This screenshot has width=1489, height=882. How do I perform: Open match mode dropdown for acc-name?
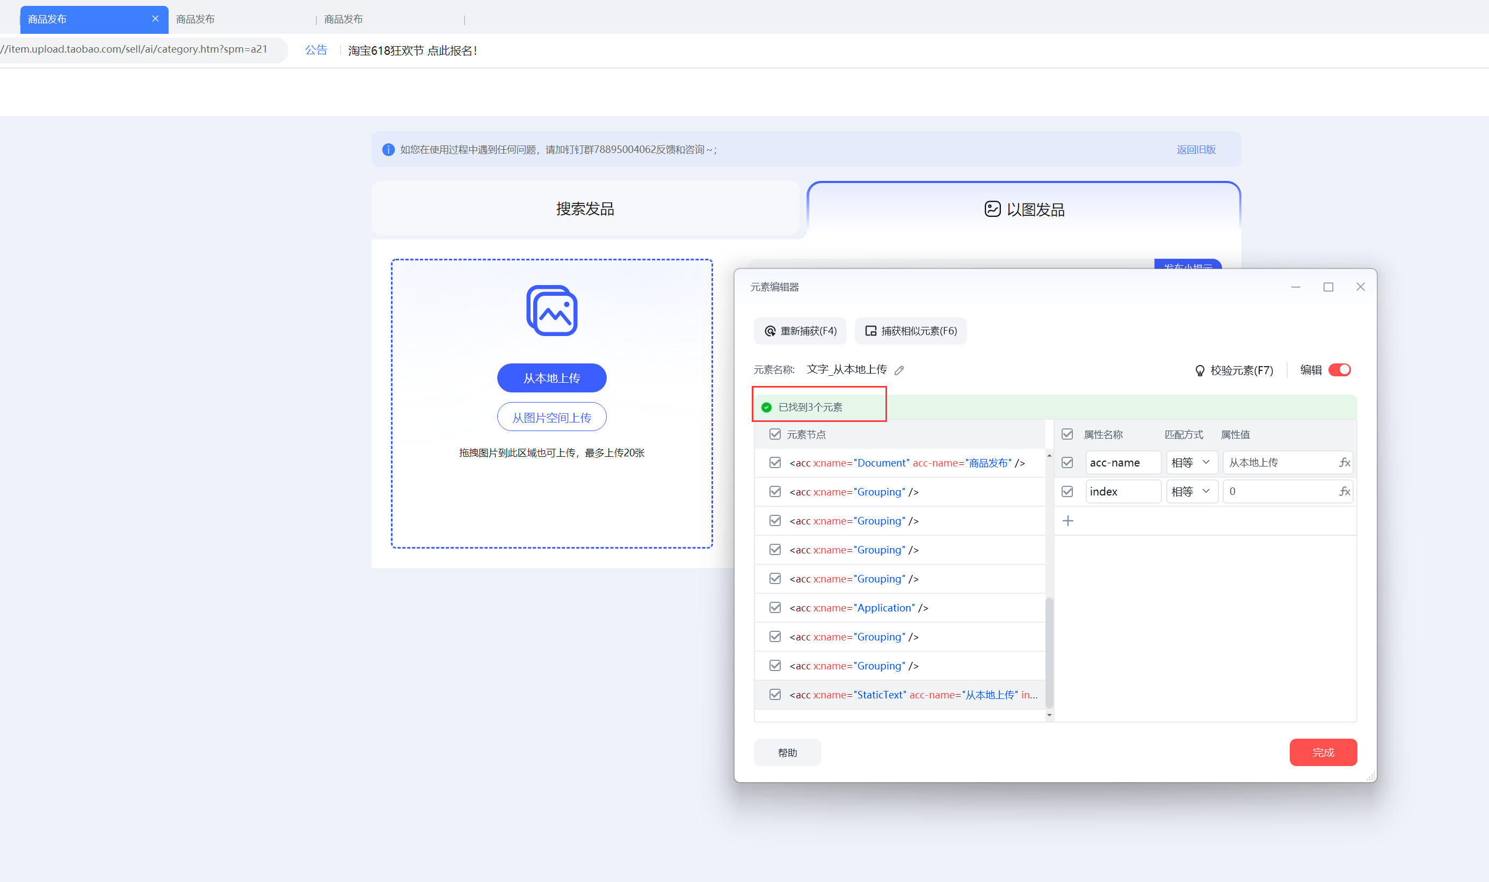coord(1191,462)
